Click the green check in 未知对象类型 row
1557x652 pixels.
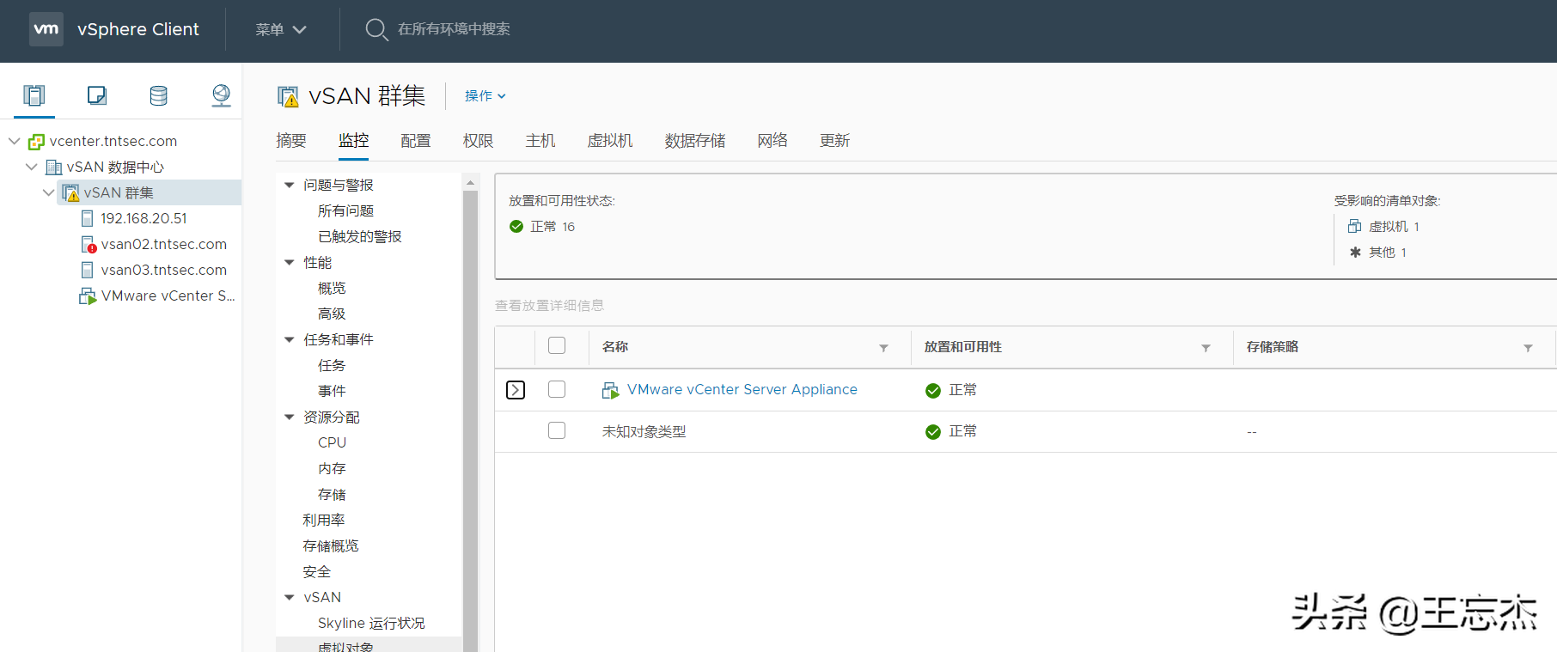click(933, 432)
